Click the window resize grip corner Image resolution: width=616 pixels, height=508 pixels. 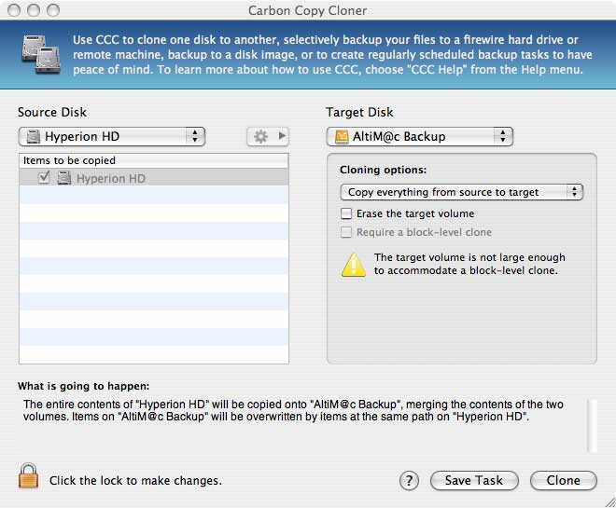609,501
